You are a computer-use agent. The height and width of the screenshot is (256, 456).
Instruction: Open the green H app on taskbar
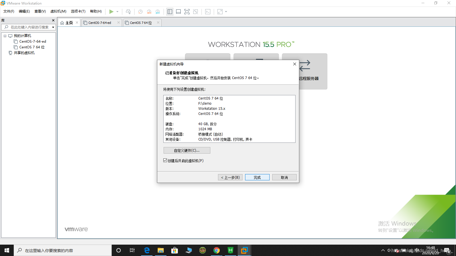point(231,250)
